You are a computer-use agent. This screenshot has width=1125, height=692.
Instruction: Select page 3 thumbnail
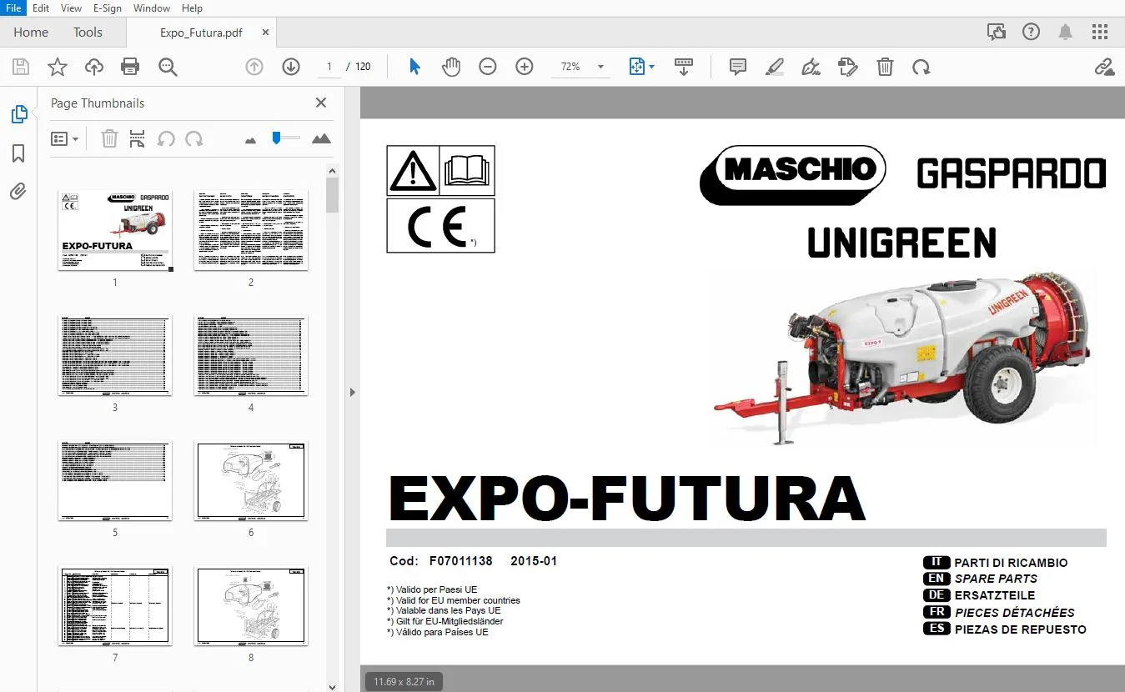point(115,355)
